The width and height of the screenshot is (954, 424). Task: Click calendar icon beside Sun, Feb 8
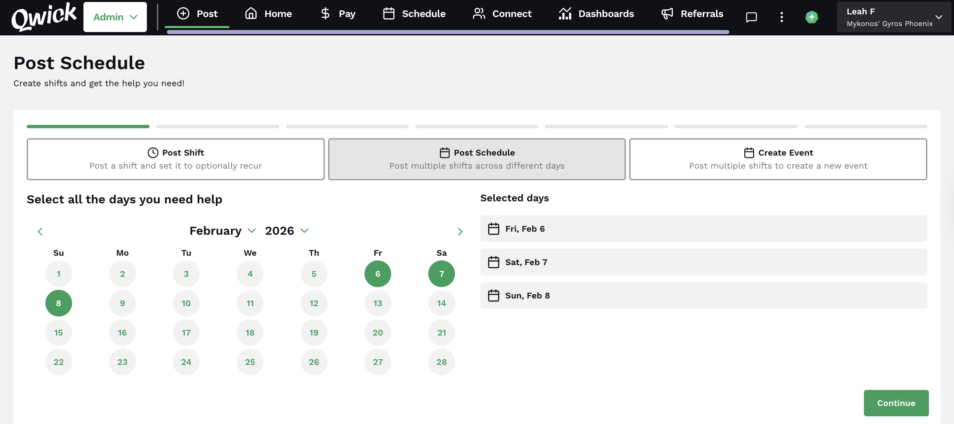493,295
